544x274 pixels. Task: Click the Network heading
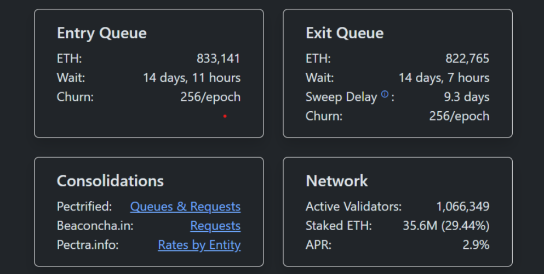(336, 181)
